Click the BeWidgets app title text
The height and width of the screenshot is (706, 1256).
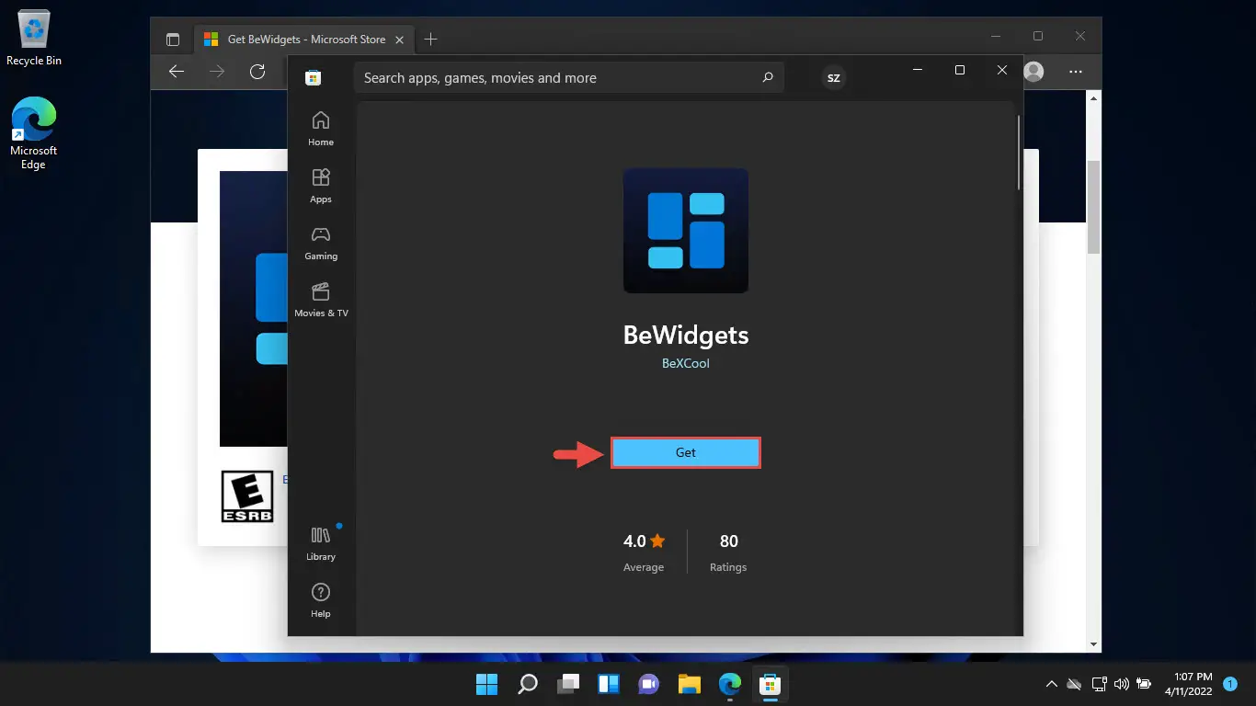[x=686, y=335]
